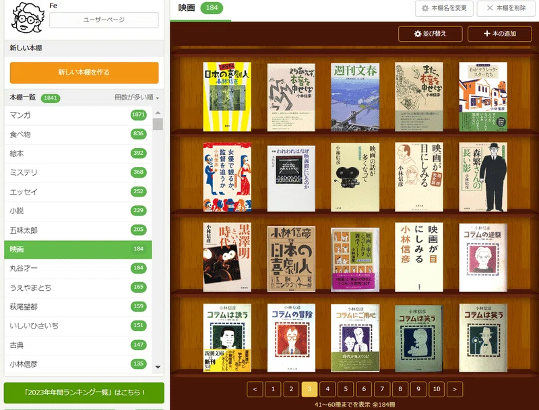Click the user avatar caricature icon
This screenshot has width=539, height=410.
28,18
